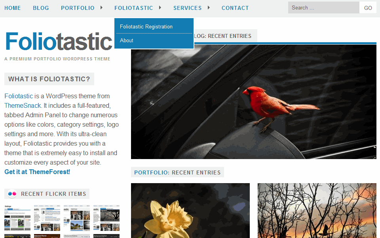This screenshot has height=238, width=380.
Task: Open the yellow daffodil portfolio thumbnail
Action: (x=190, y=210)
